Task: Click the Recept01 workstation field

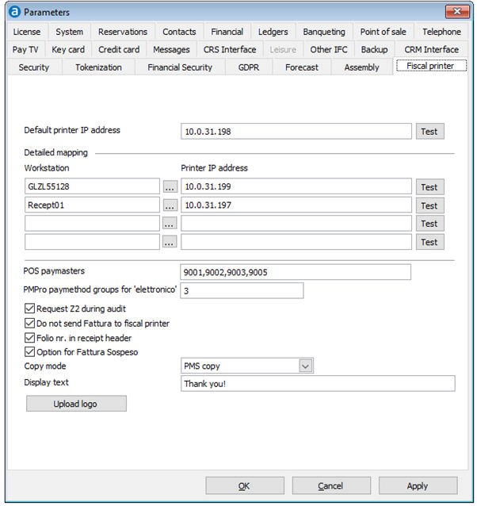Action: point(92,205)
